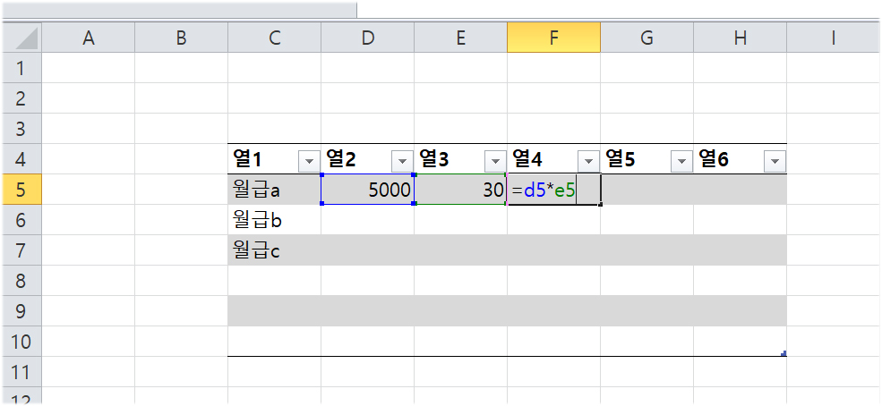Select row 11 header
This screenshot has height=406, width=882.
[x=21, y=371]
